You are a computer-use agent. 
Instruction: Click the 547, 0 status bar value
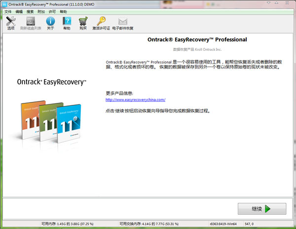click(x=249, y=224)
